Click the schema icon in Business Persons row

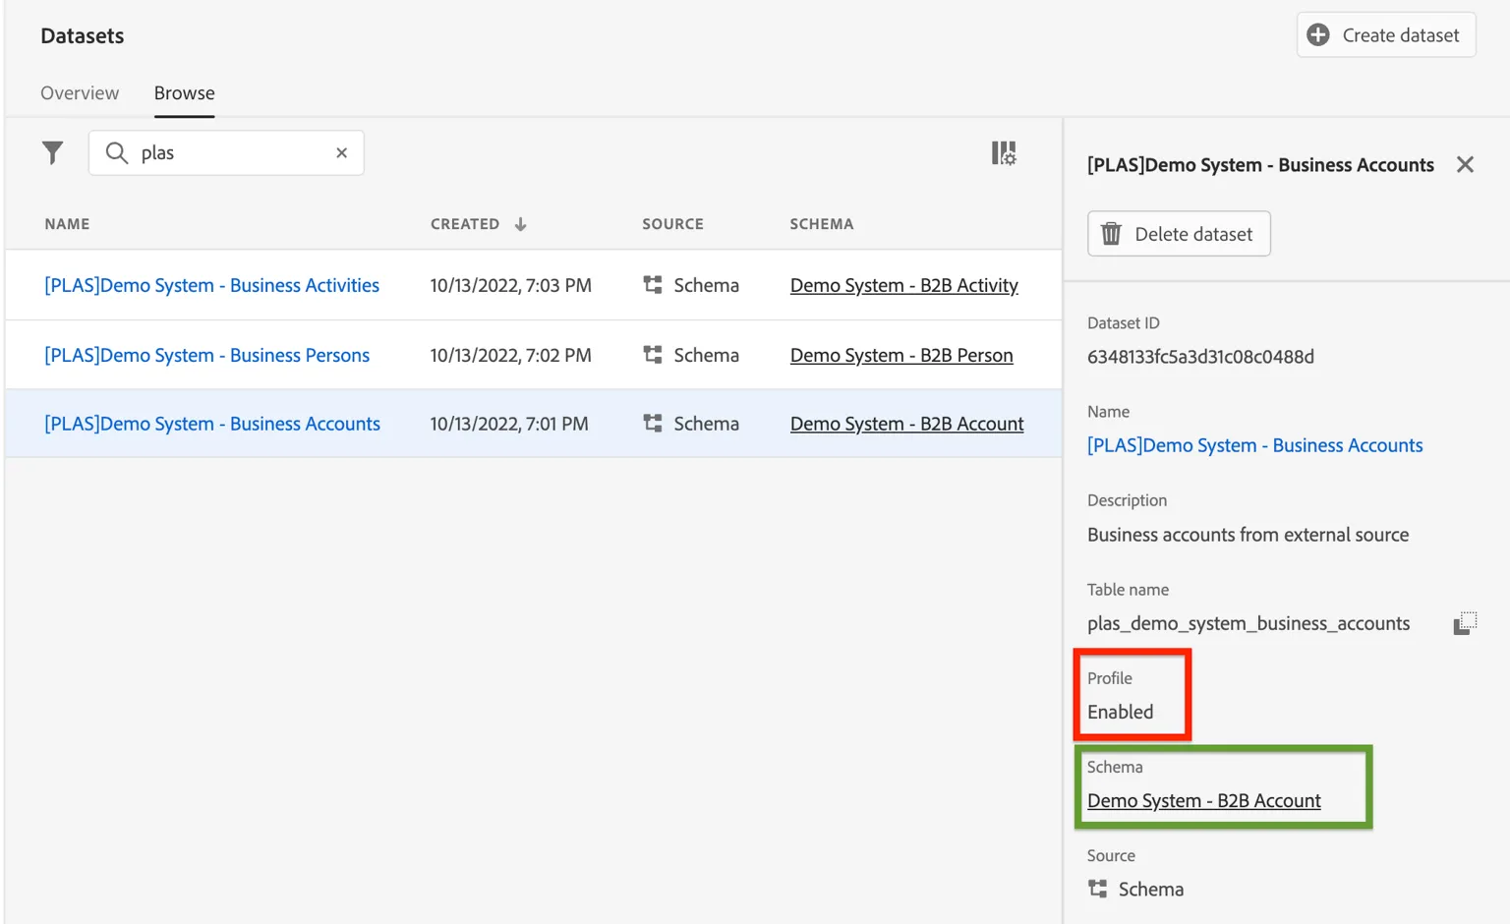tap(653, 355)
